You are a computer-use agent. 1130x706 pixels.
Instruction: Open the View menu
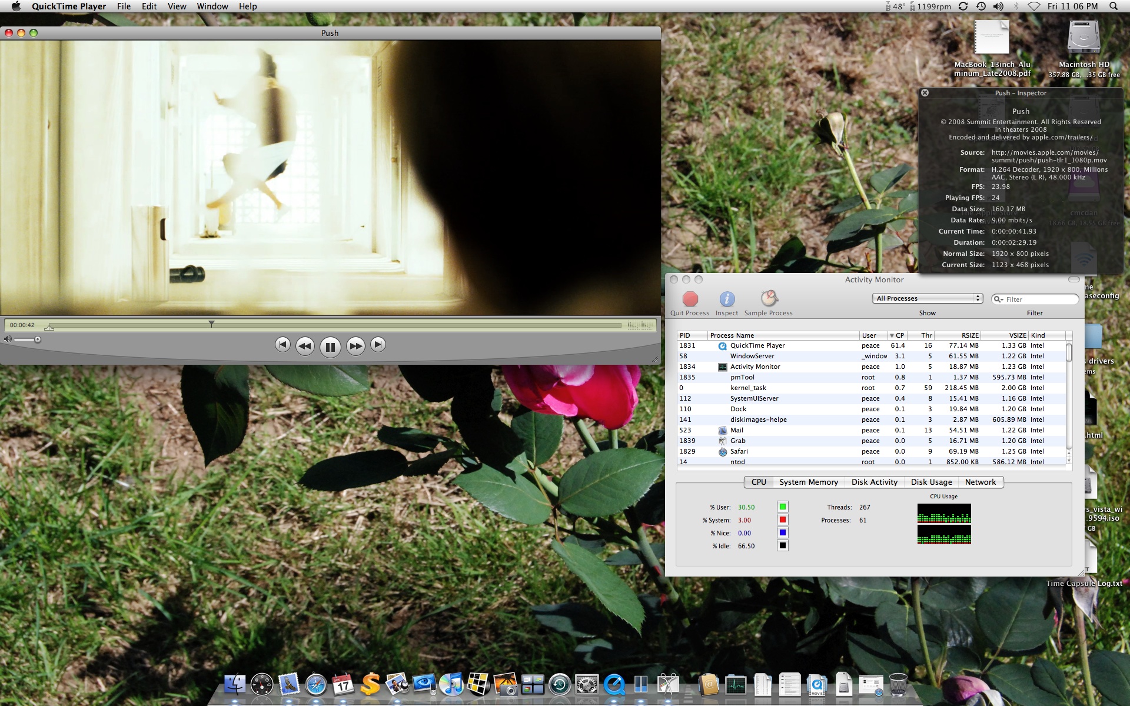pyautogui.click(x=177, y=6)
